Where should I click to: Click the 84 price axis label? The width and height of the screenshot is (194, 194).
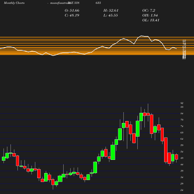(x=182, y=114)
